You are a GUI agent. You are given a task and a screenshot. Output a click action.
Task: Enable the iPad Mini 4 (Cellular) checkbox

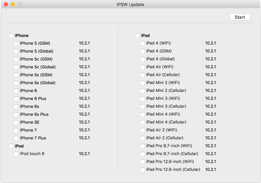coord(142,122)
